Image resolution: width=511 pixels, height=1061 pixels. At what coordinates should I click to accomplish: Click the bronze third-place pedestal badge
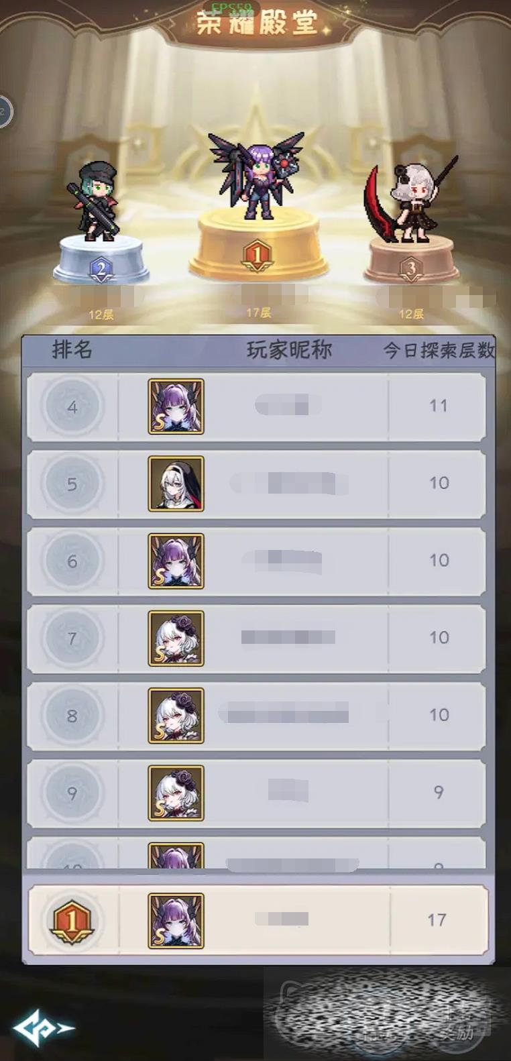coord(410,270)
